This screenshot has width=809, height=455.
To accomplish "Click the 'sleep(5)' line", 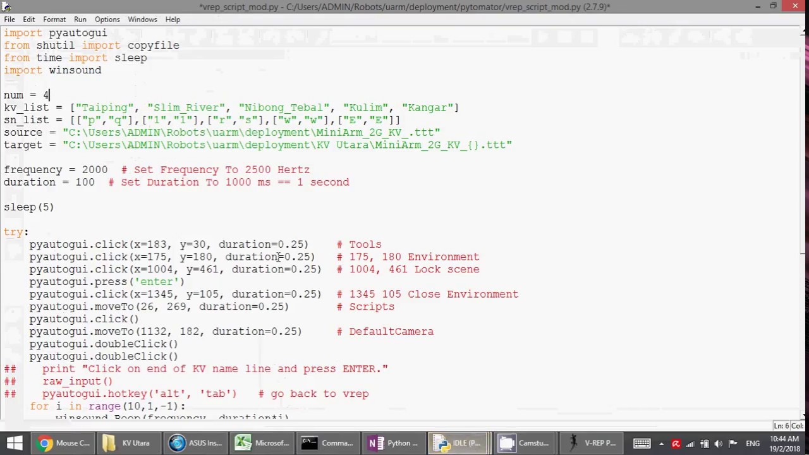I will 29,207.
